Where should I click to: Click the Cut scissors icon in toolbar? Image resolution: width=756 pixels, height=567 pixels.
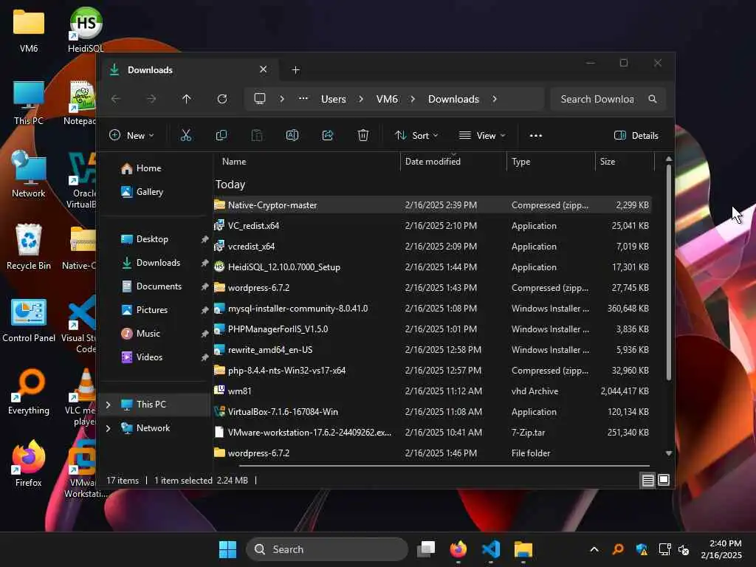click(185, 136)
